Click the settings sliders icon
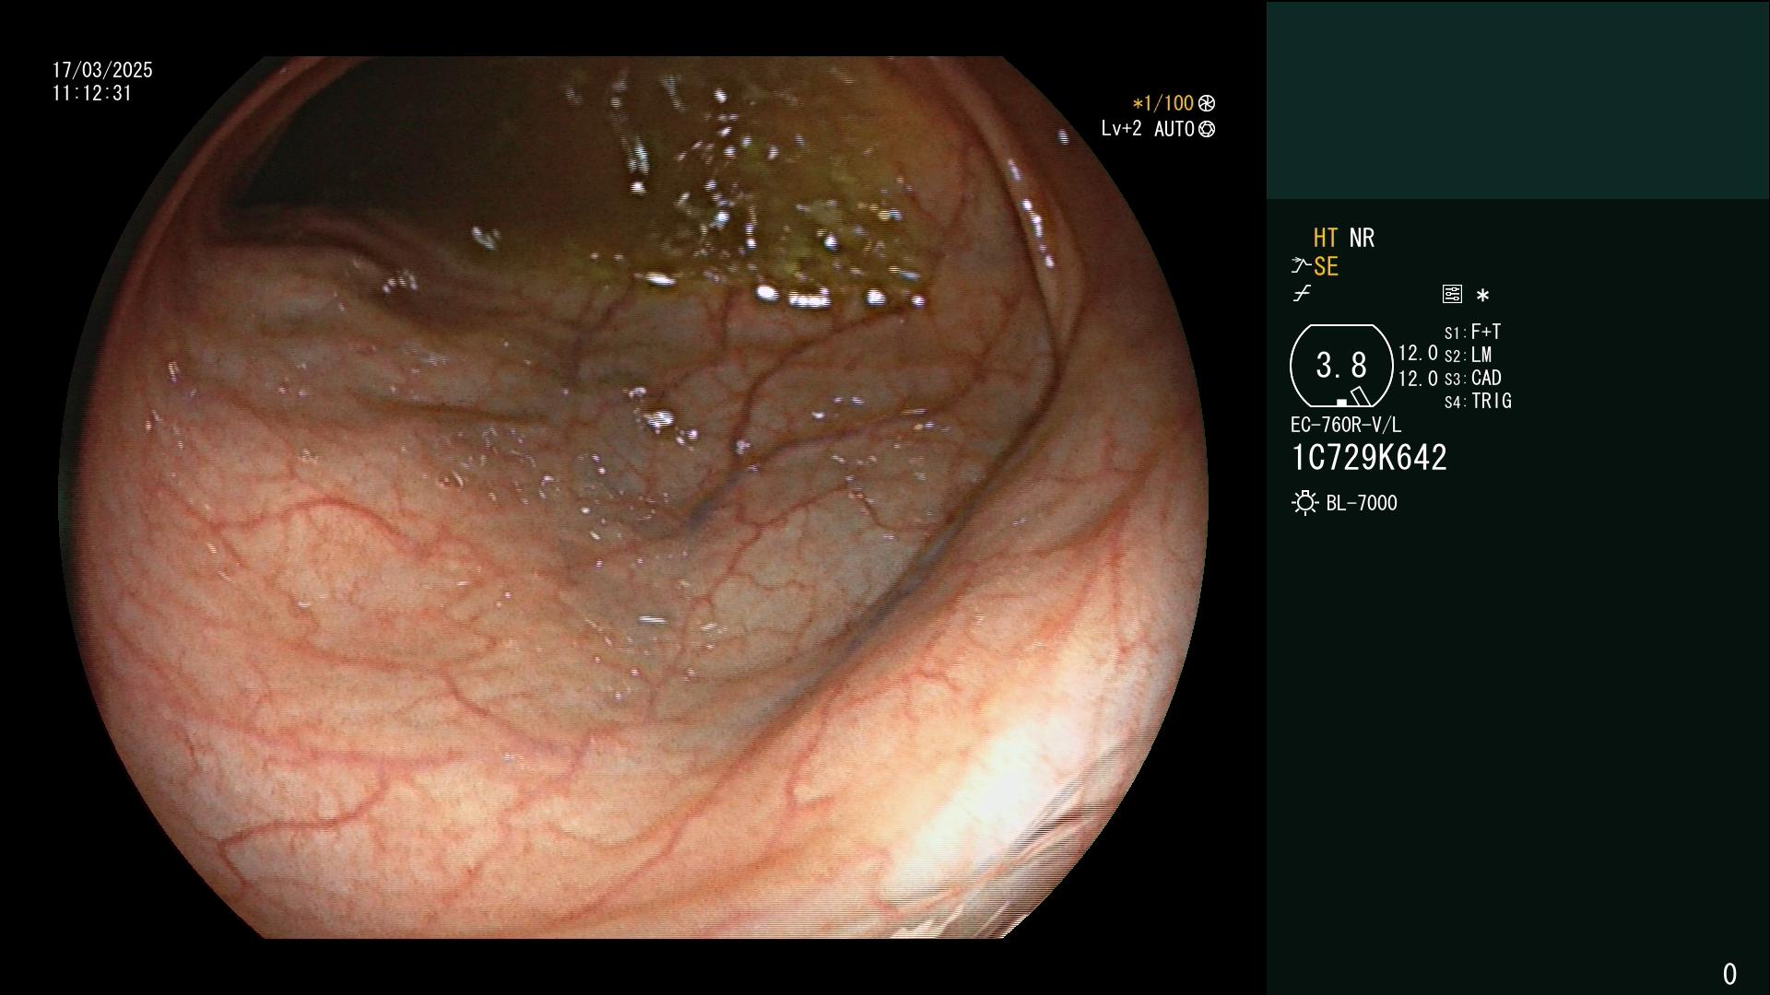Image resolution: width=1770 pixels, height=995 pixels. click(x=1452, y=295)
